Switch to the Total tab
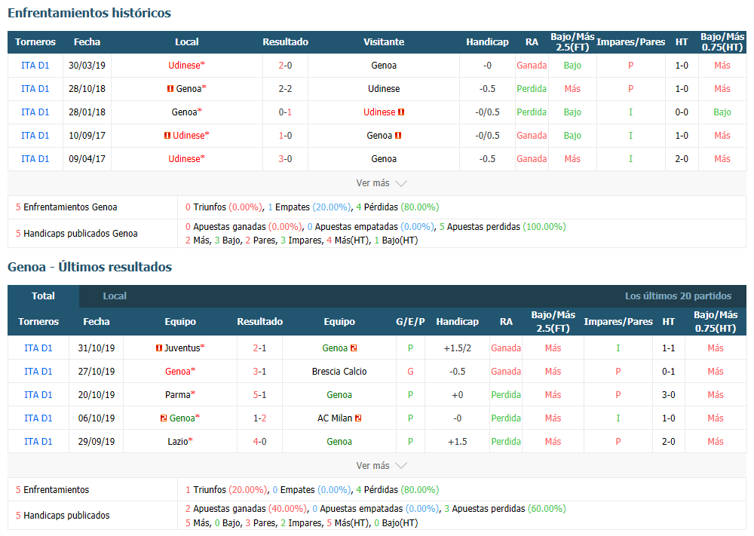This screenshot has width=754, height=536. pos(43,296)
